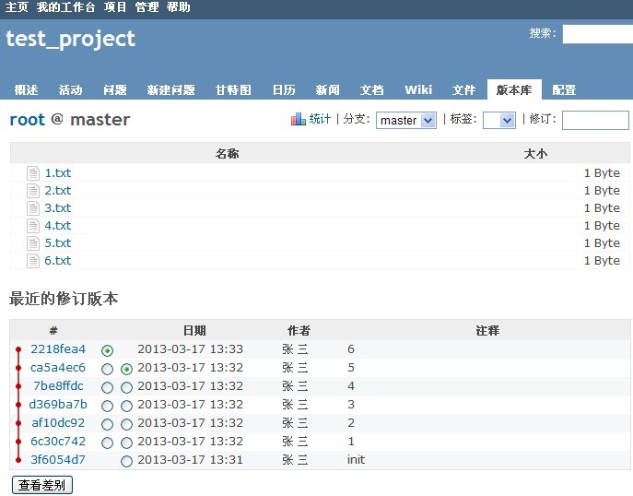Click inside the revision number input field
Viewport: 633px width, 496px height.
click(594, 120)
